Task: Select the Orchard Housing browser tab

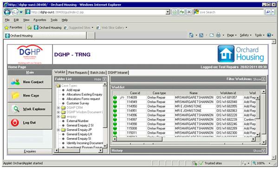Action: tap(45, 36)
